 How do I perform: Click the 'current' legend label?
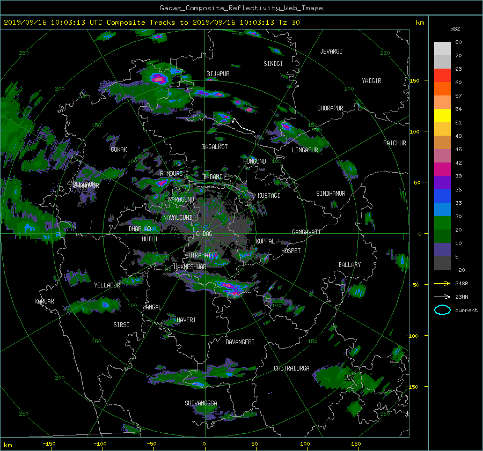click(466, 310)
